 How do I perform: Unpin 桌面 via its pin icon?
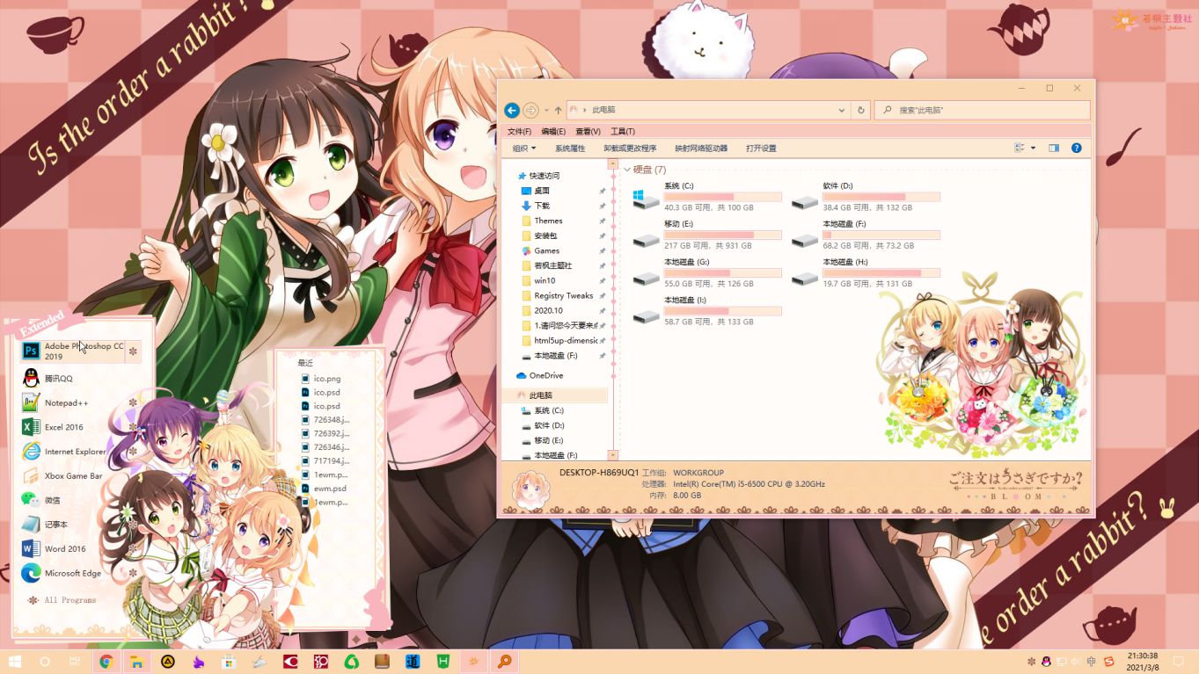603,191
